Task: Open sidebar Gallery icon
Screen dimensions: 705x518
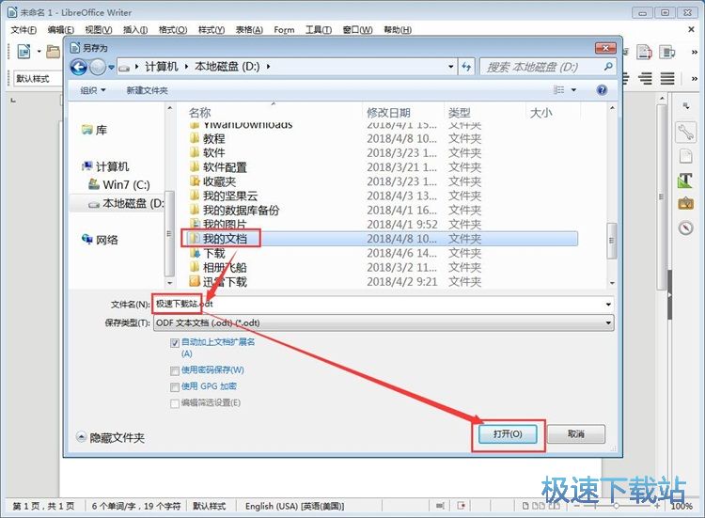Action: pos(685,204)
